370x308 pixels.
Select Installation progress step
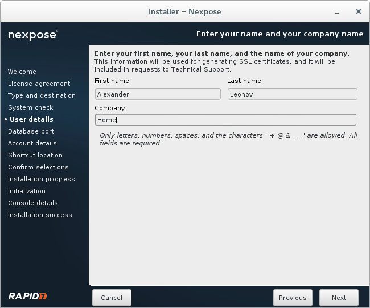[x=42, y=179]
